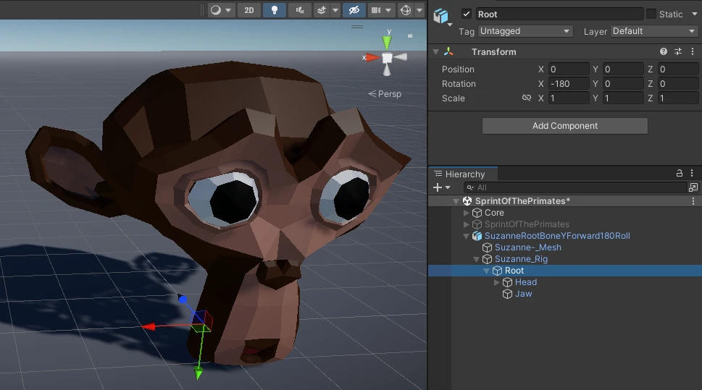Click the Rotation X field showing -180
702x390 pixels.
pyautogui.click(x=569, y=84)
